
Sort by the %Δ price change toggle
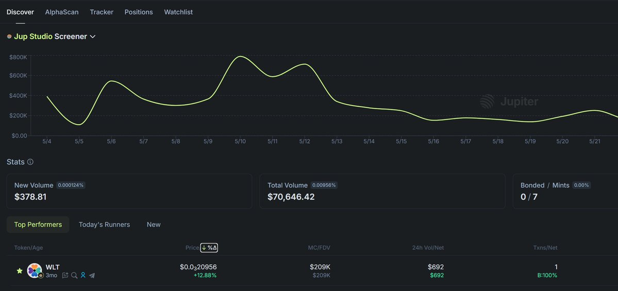(x=209, y=248)
